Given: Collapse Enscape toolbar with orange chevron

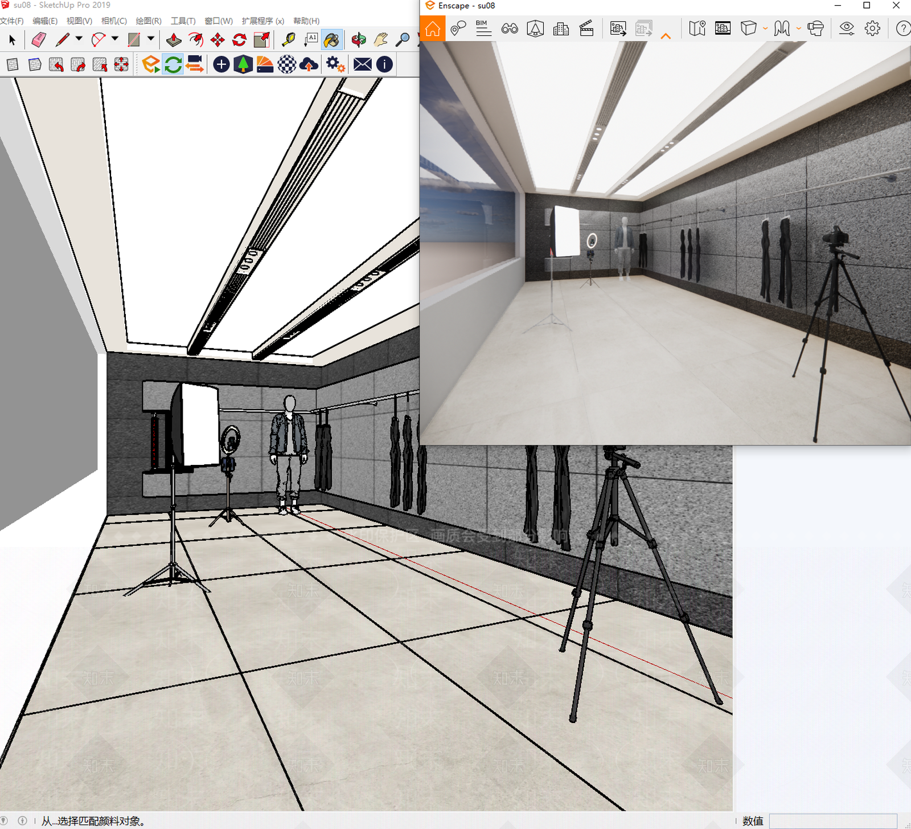Looking at the screenshot, I should pos(666,36).
